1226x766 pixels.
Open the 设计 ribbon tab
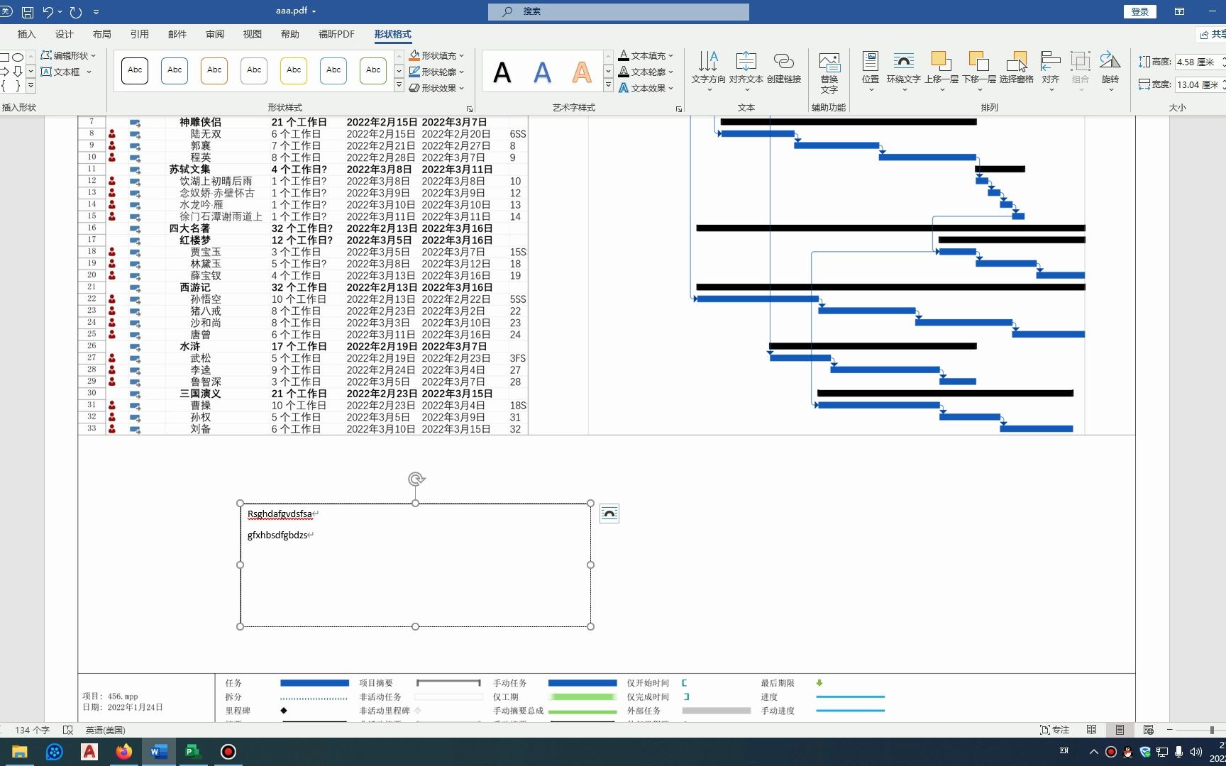pos(64,34)
